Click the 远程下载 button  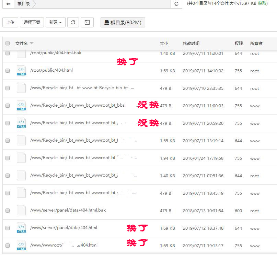pos(32,22)
